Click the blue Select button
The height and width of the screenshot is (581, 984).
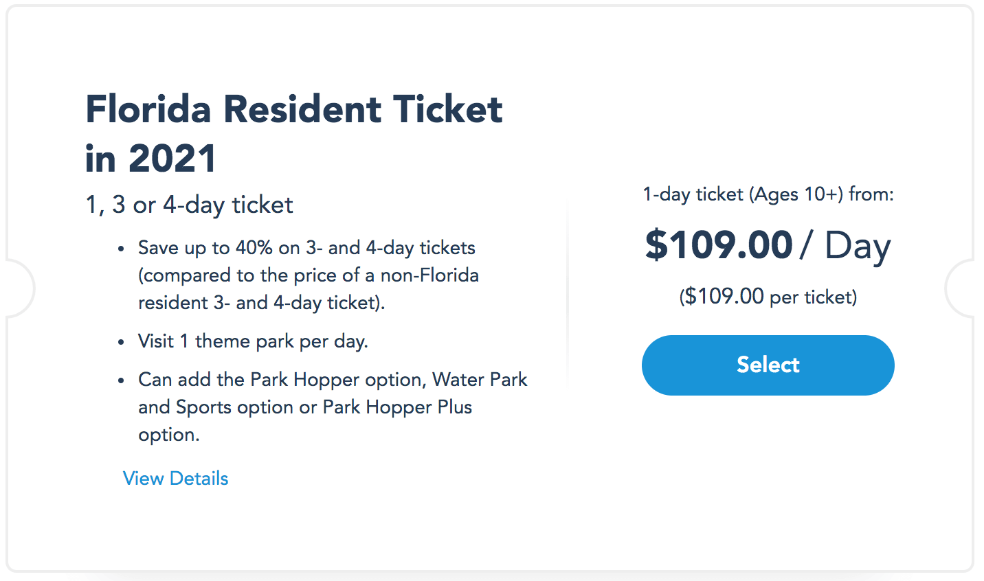tap(768, 365)
